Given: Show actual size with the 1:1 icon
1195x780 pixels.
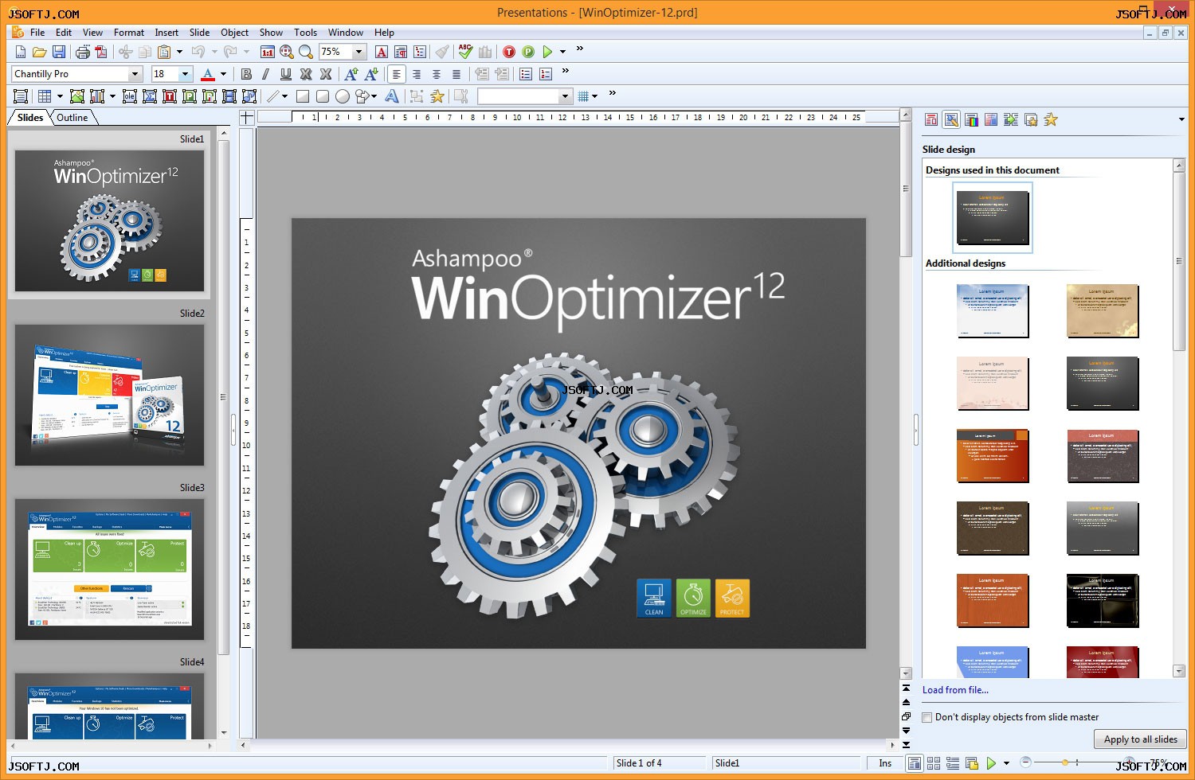Looking at the screenshot, I should pyautogui.click(x=268, y=52).
